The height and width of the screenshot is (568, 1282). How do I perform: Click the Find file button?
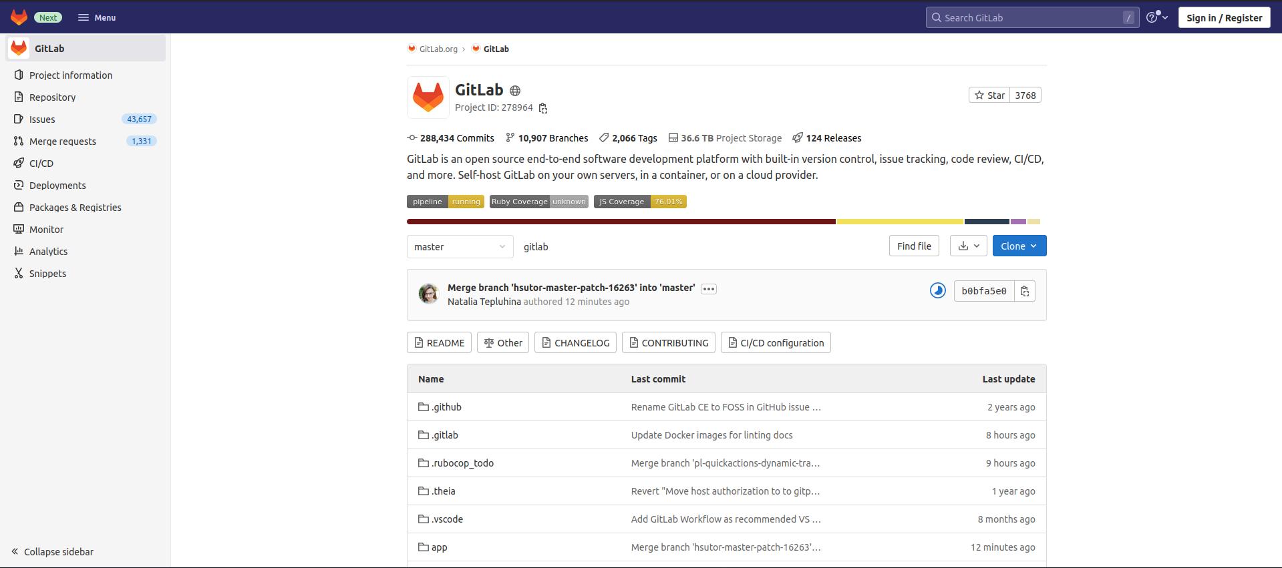click(x=914, y=246)
